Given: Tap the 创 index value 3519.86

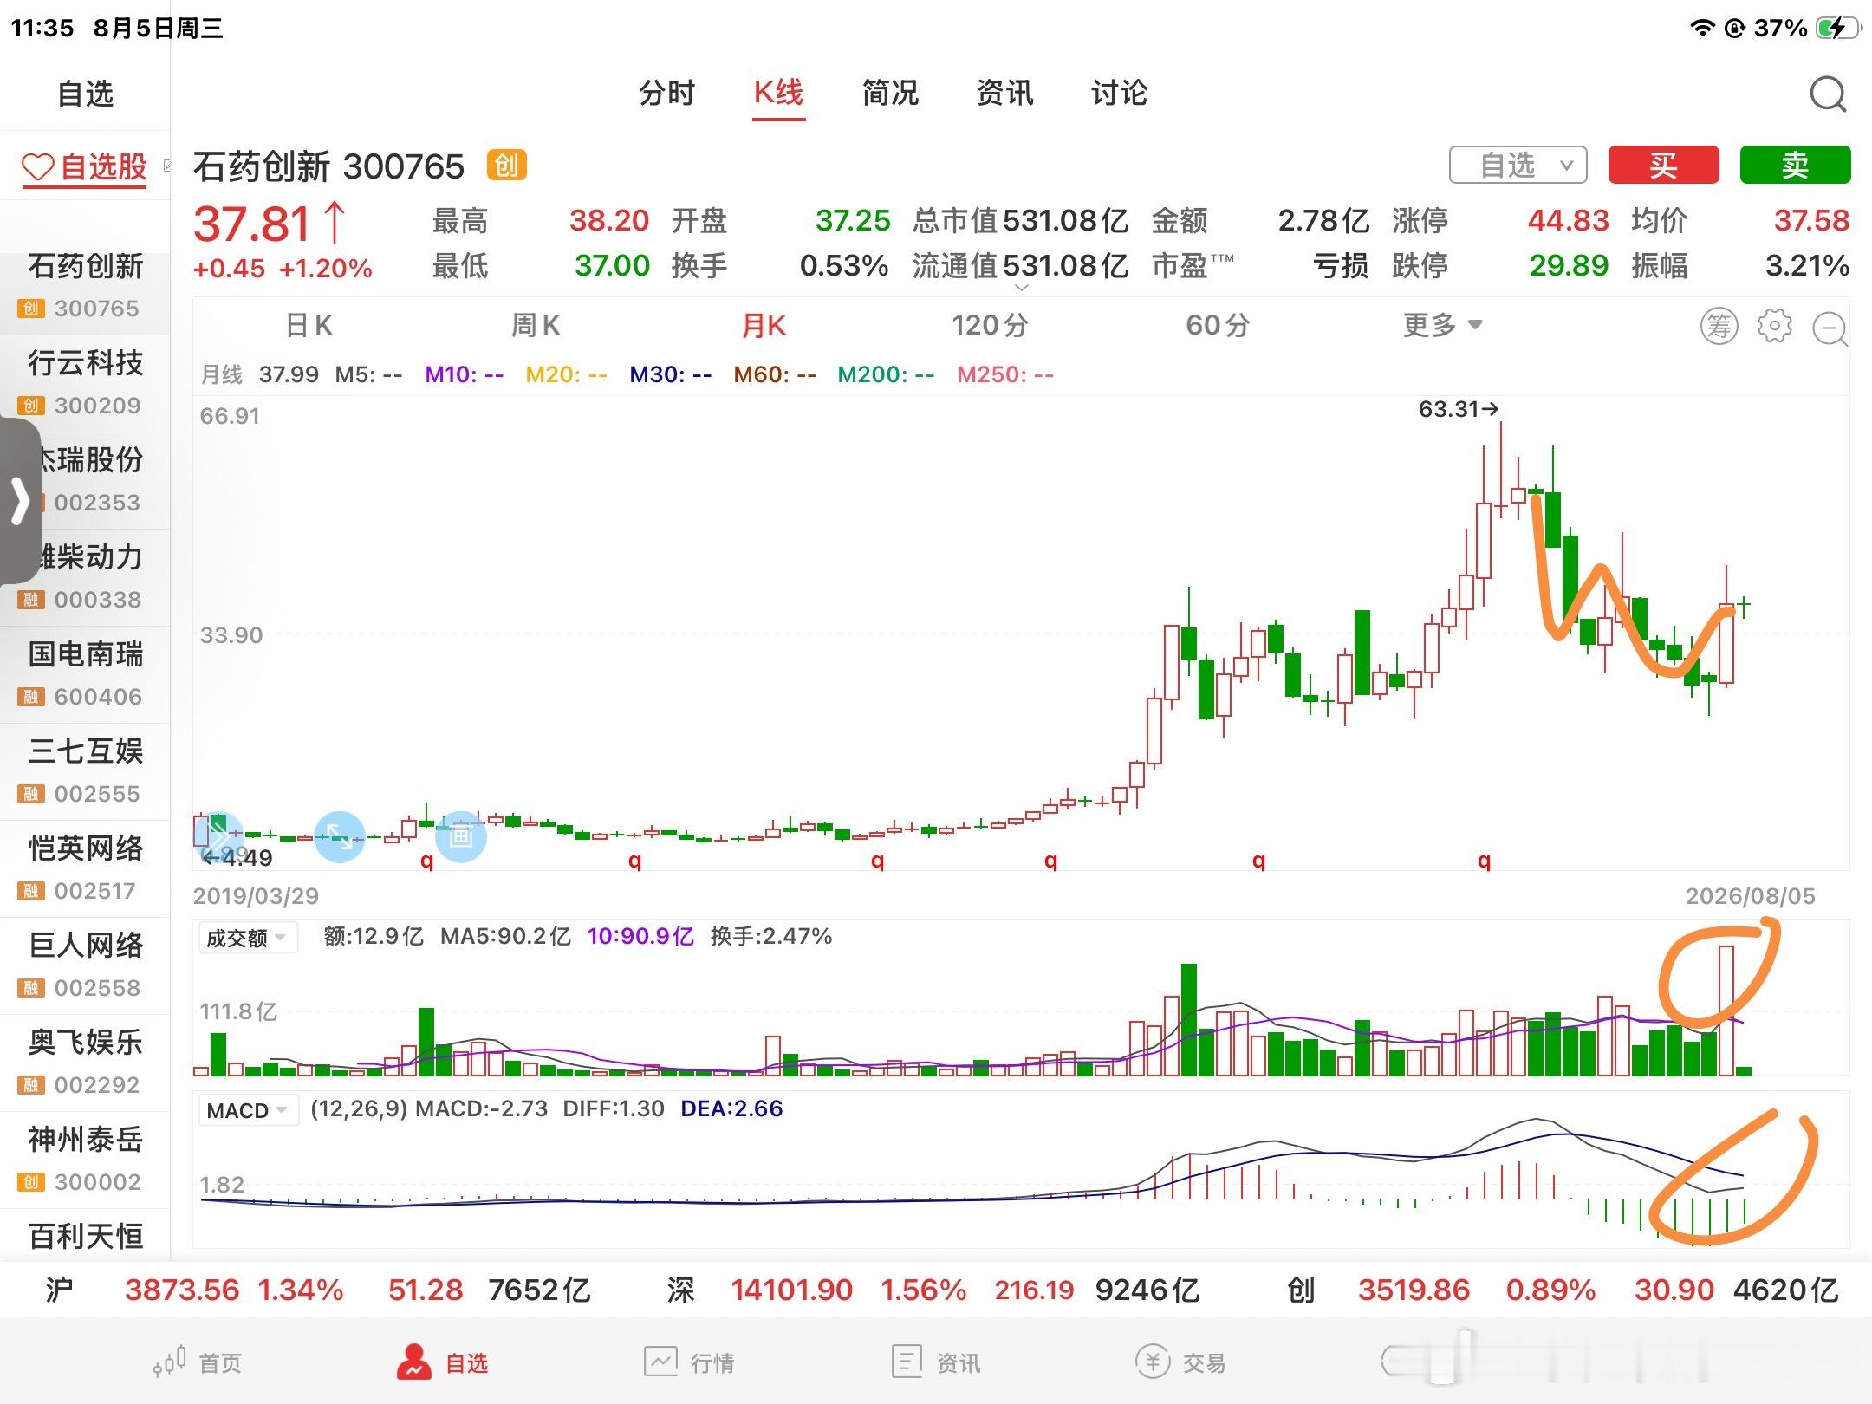Looking at the screenshot, I should 1414,1290.
